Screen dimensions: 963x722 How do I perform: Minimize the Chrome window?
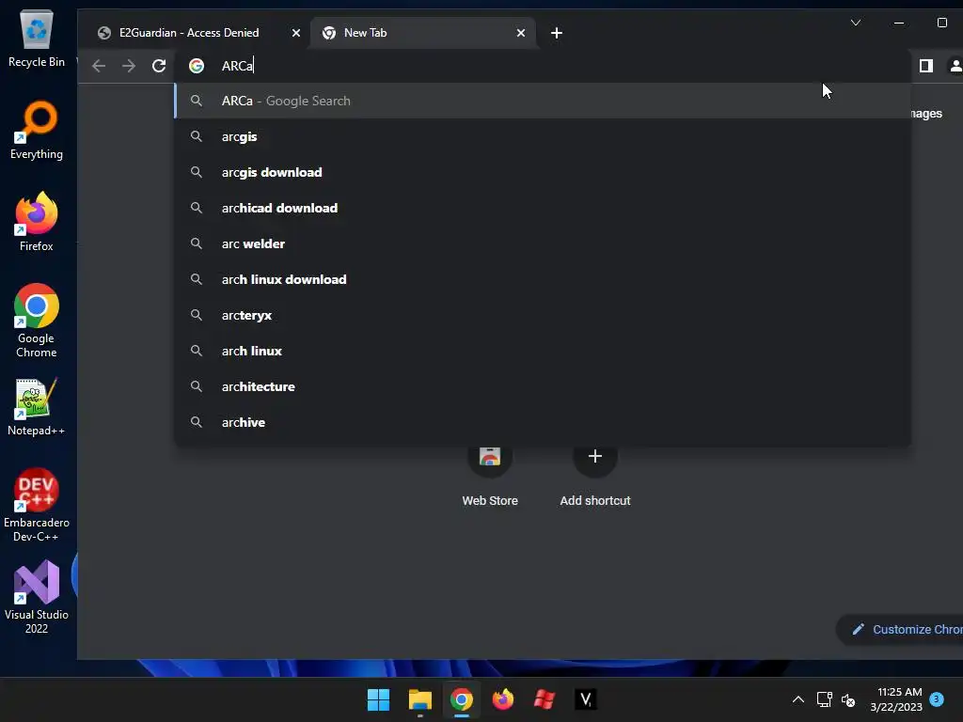coord(899,23)
